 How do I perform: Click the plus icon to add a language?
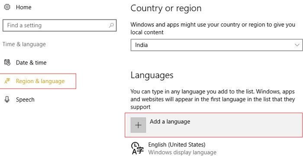[138, 125]
